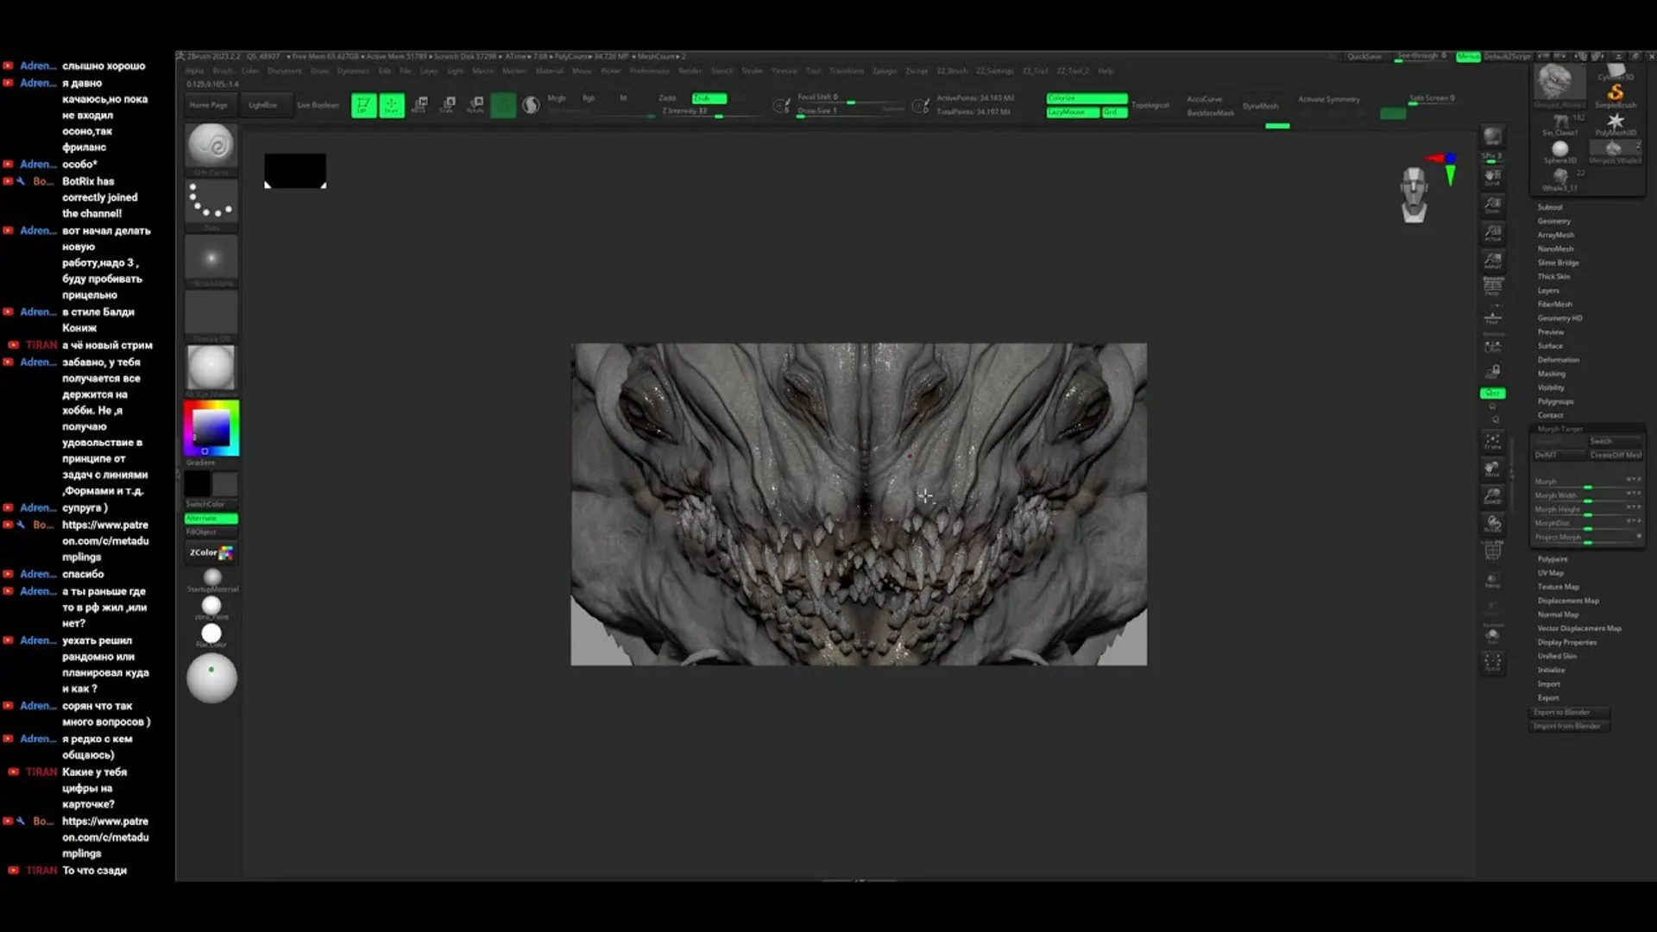Toggle the Zadd button
The height and width of the screenshot is (932, 1657).
point(669,98)
